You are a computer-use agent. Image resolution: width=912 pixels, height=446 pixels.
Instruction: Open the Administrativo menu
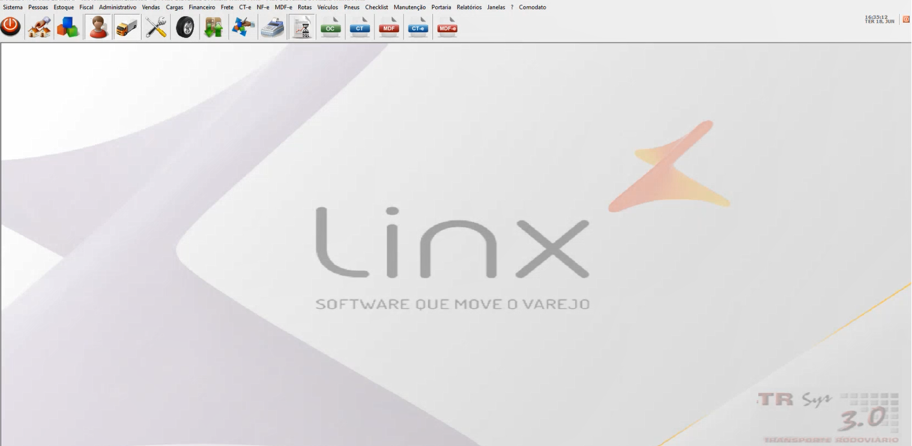coord(118,7)
